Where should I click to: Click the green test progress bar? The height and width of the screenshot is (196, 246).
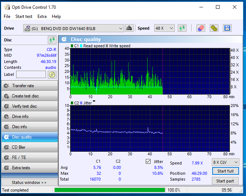(110, 190)
